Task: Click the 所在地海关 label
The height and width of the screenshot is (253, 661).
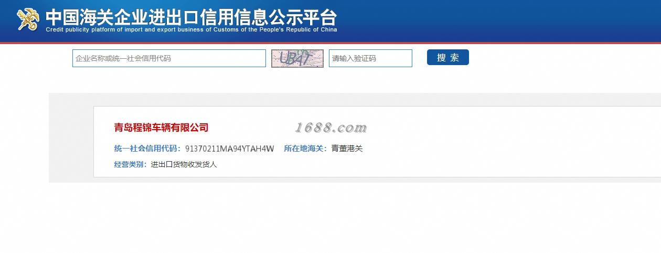Action: point(305,149)
